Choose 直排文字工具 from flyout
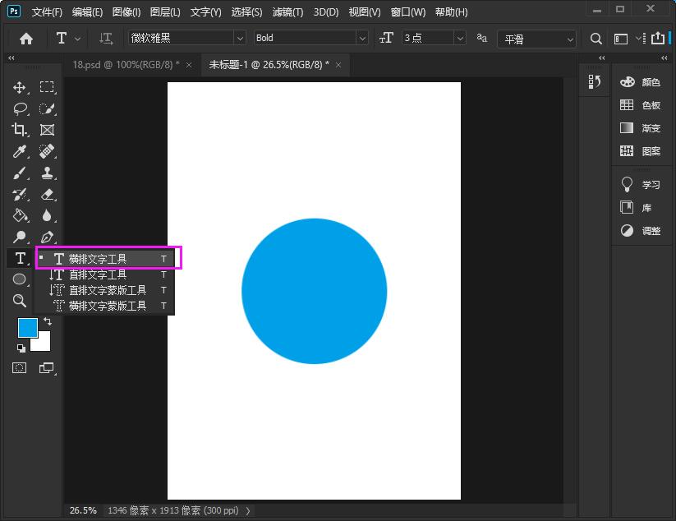The image size is (676, 521). (105, 274)
